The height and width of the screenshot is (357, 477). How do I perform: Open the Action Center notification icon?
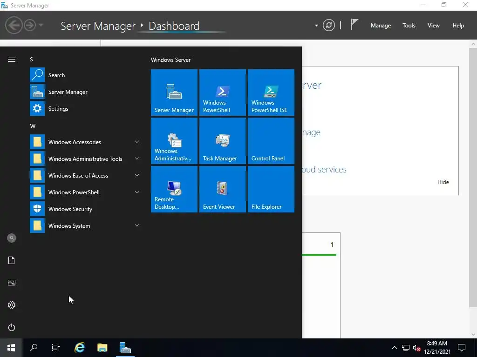tap(462, 348)
